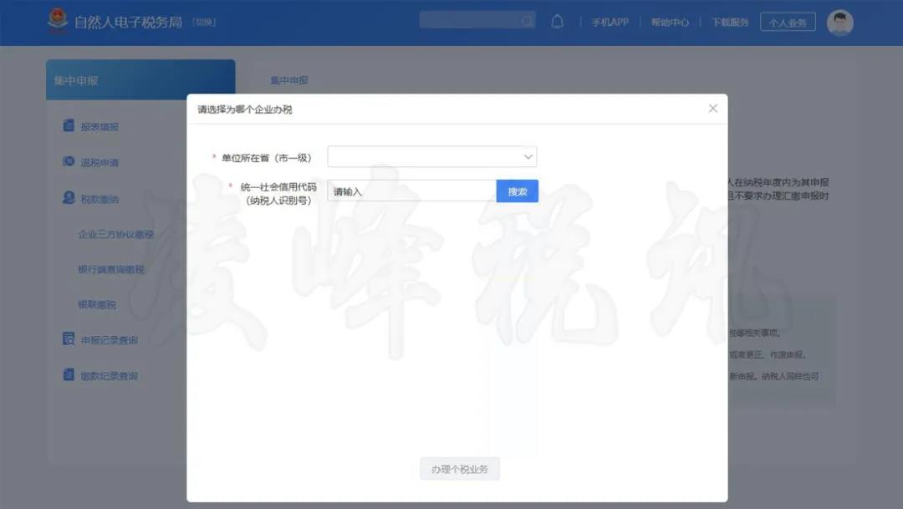Click the 搜索 button
The width and height of the screenshot is (903, 509).
click(x=518, y=191)
